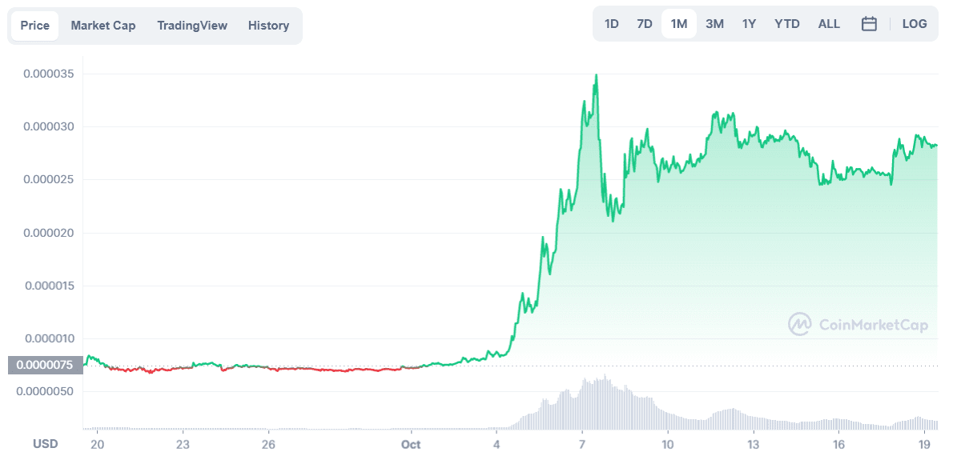
Task: Open the calendar date range picker
Action: (x=869, y=24)
